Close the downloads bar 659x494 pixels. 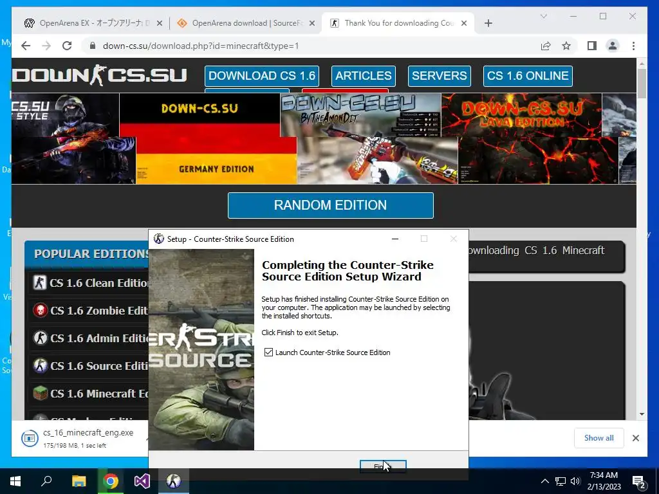635,438
